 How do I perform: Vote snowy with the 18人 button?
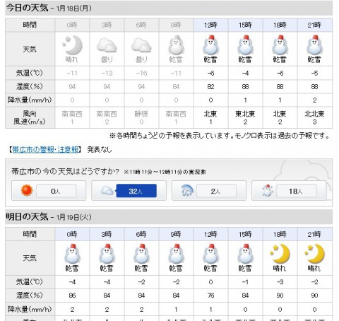(296, 191)
